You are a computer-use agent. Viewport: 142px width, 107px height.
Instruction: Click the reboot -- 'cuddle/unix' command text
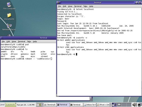pyautogui.click(x=38, y=59)
